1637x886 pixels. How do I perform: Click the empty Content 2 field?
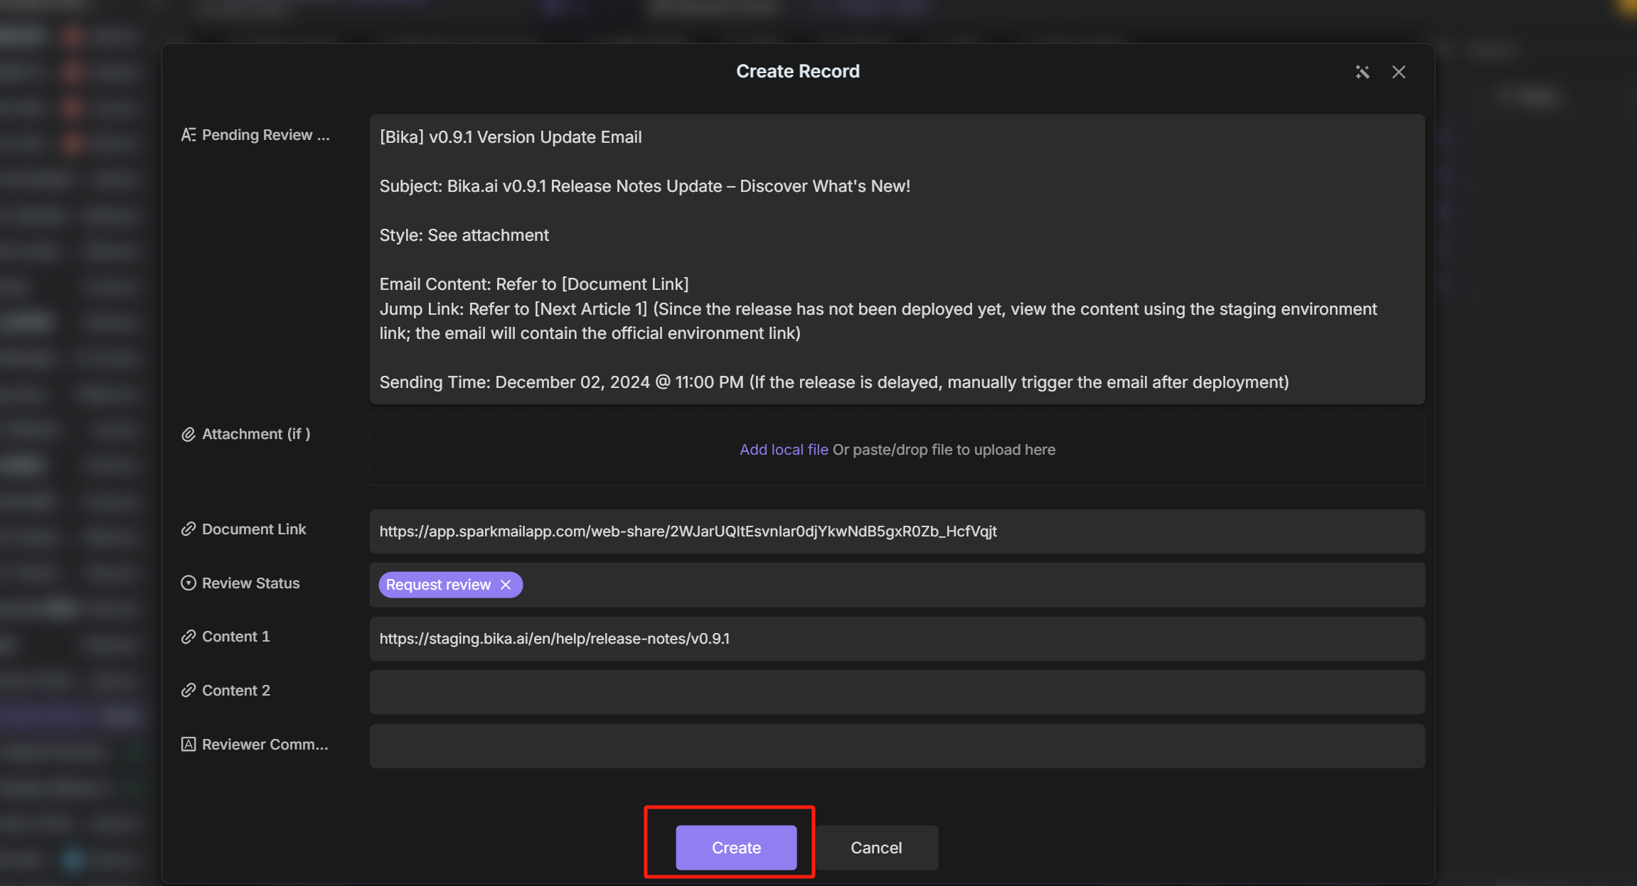(897, 692)
